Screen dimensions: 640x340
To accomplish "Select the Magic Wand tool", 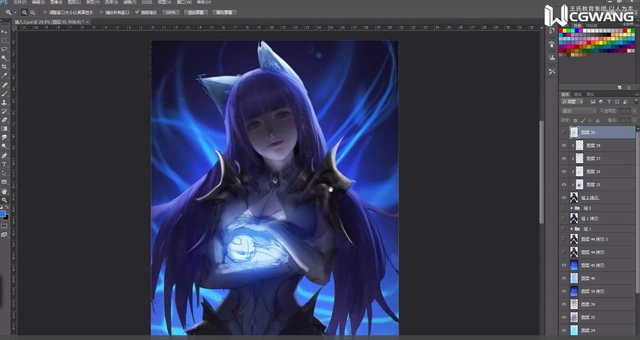I will coord(4,58).
